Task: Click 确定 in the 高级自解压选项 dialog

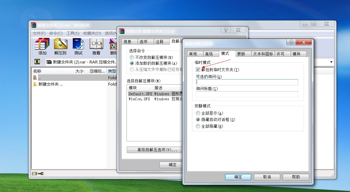Action: point(238,177)
